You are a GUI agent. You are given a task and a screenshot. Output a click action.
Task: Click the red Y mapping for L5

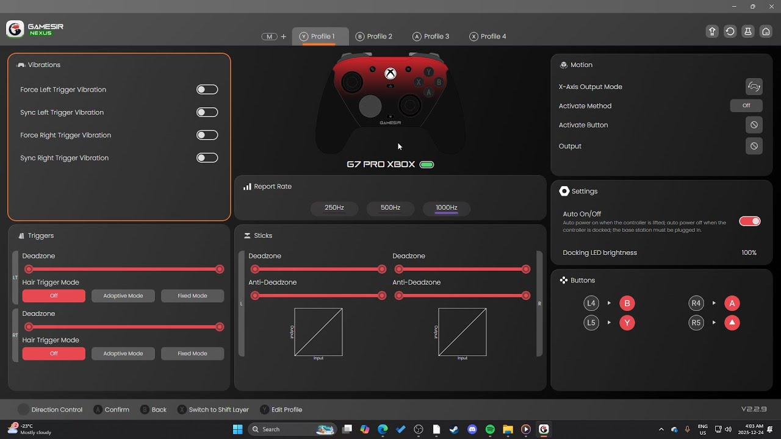click(x=627, y=323)
